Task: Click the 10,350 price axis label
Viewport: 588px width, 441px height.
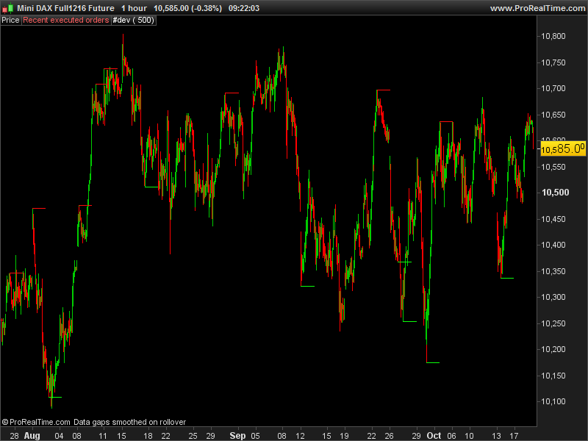Action: click(553, 271)
